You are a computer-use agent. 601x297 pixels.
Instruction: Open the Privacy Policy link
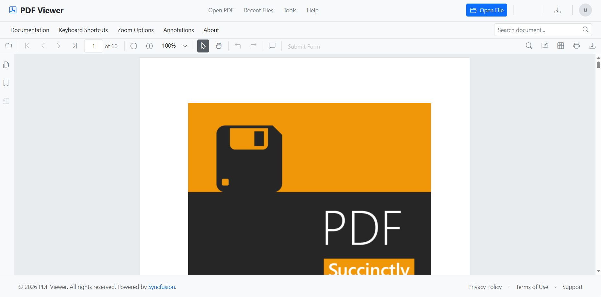pos(485,287)
